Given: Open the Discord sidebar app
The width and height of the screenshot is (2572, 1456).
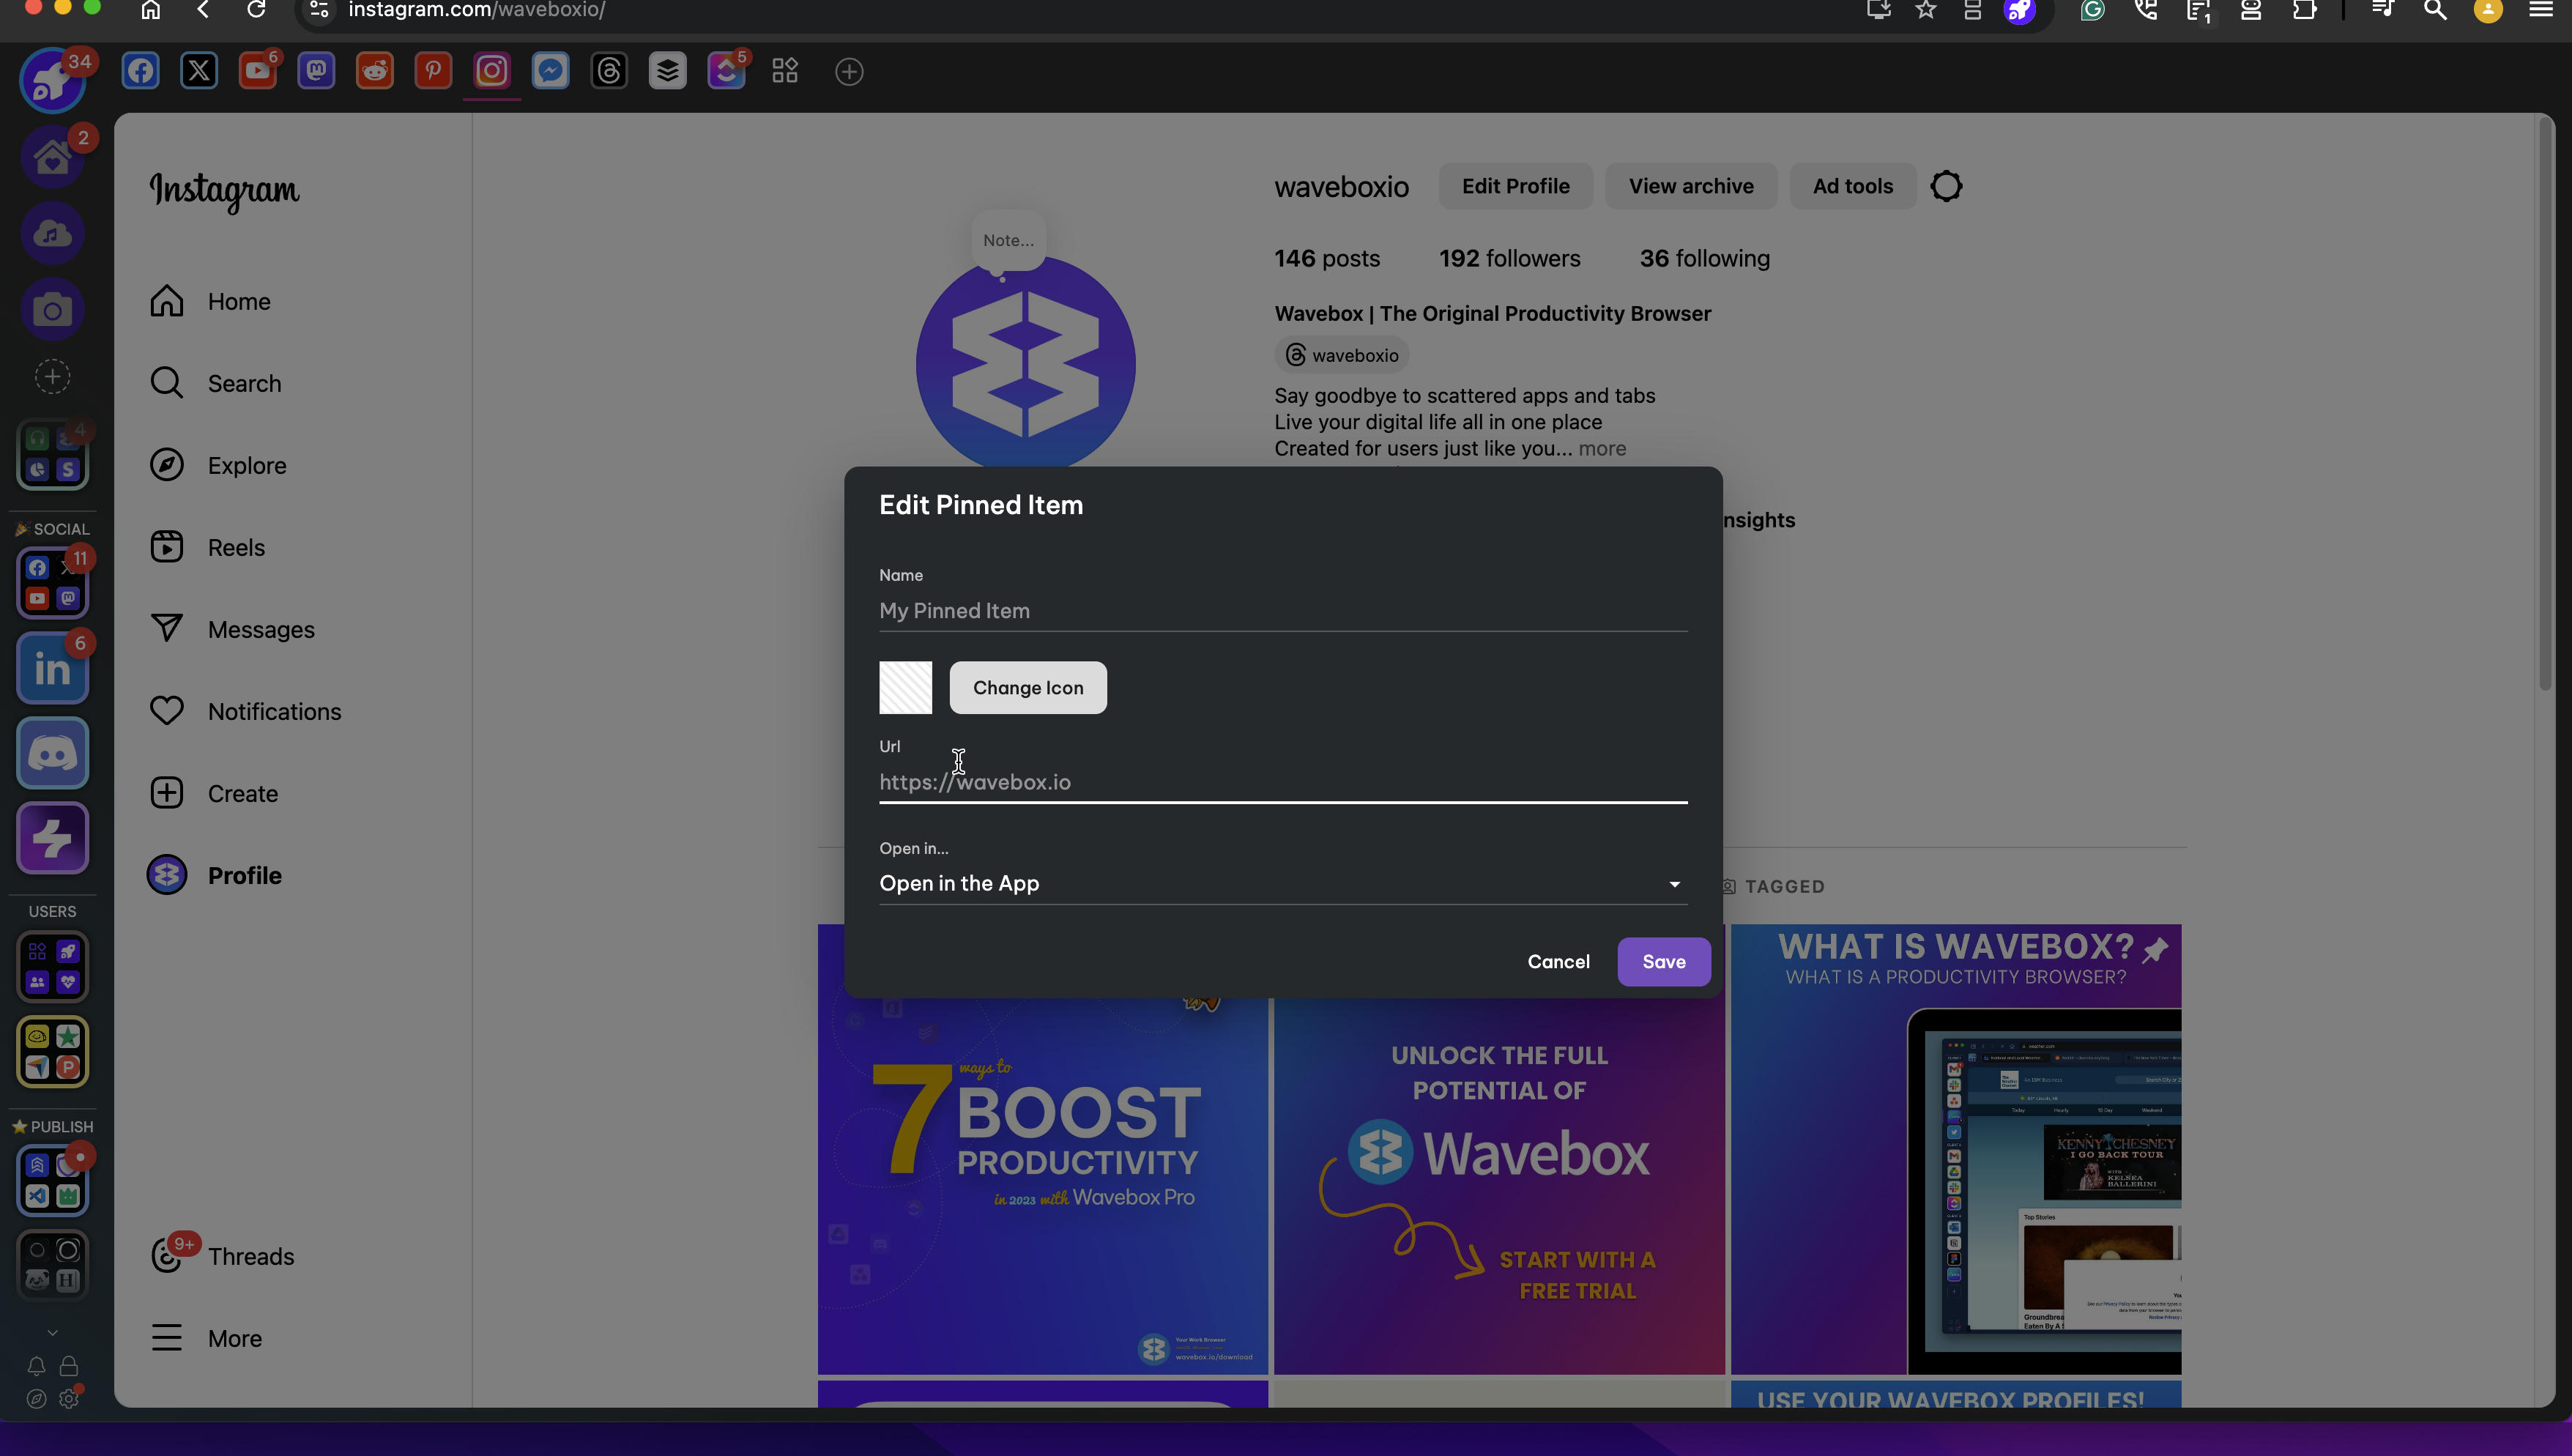Looking at the screenshot, I should [x=53, y=753].
